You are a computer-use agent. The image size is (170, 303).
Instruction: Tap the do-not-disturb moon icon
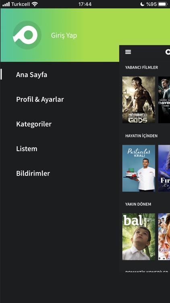142,4
